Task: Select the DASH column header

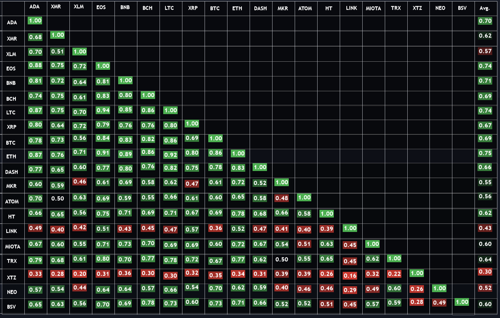Action: pos(260,8)
